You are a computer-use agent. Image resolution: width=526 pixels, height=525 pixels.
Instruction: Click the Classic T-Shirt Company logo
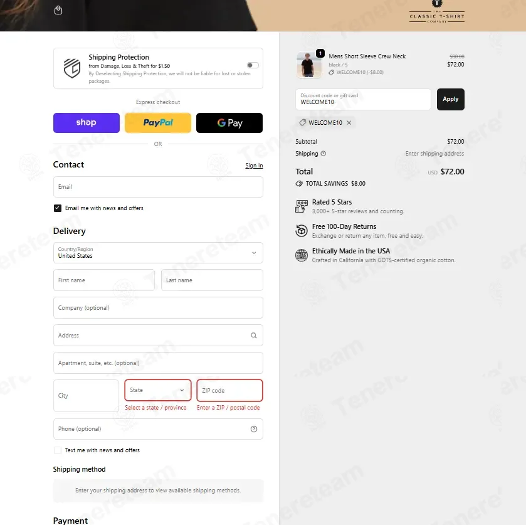pyautogui.click(x=437, y=12)
